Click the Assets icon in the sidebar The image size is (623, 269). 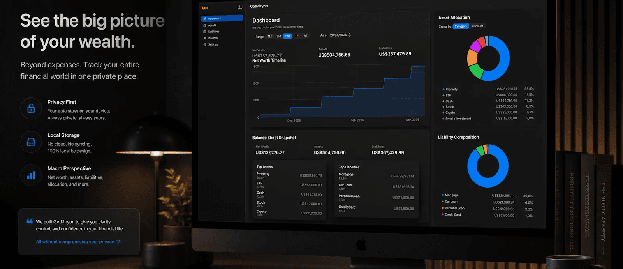coord(205,25)
